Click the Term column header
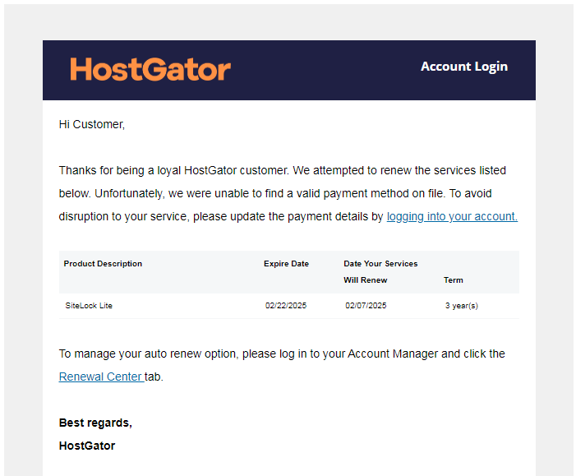The width and height of the screenshot is (576, 476). pyautogui.click(x=453, y=280)
